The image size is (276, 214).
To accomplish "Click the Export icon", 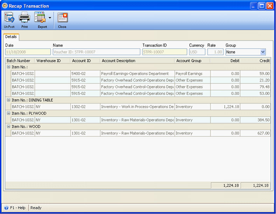I will click(40, 17).
